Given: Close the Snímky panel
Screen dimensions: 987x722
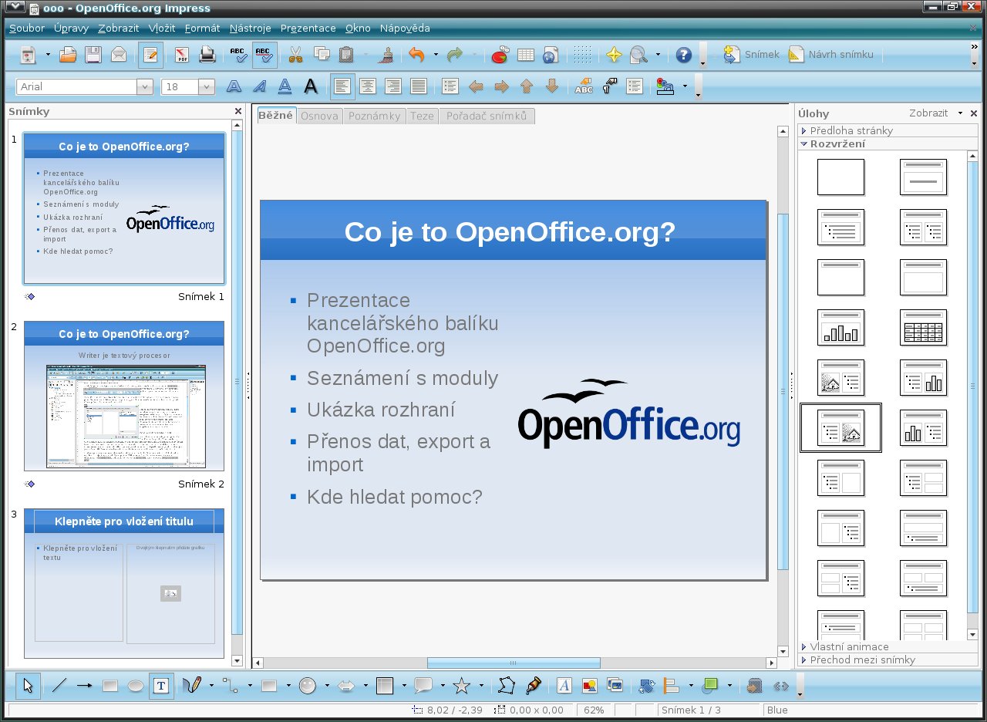Looking at the screenshot, I should pyautogui.click(x=237, y=111).
